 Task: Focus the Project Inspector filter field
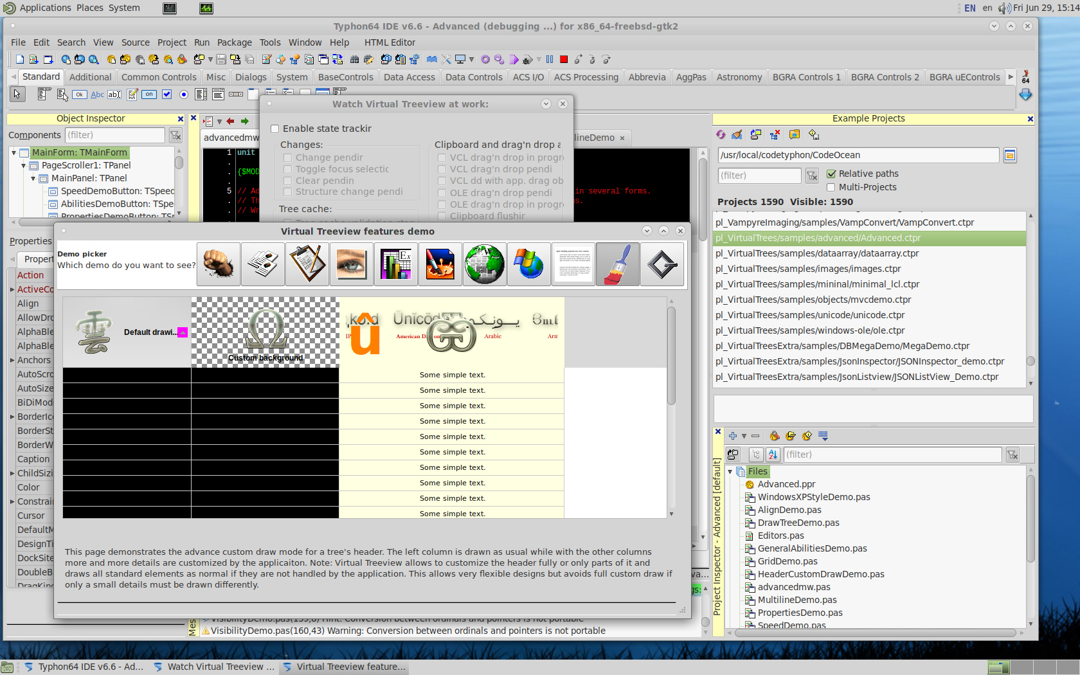point(892,455)
